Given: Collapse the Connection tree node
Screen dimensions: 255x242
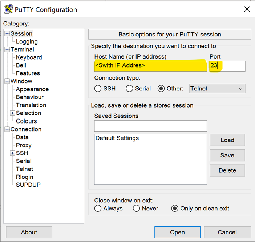Looking at the screenshot, I should (x=7, y=129).
